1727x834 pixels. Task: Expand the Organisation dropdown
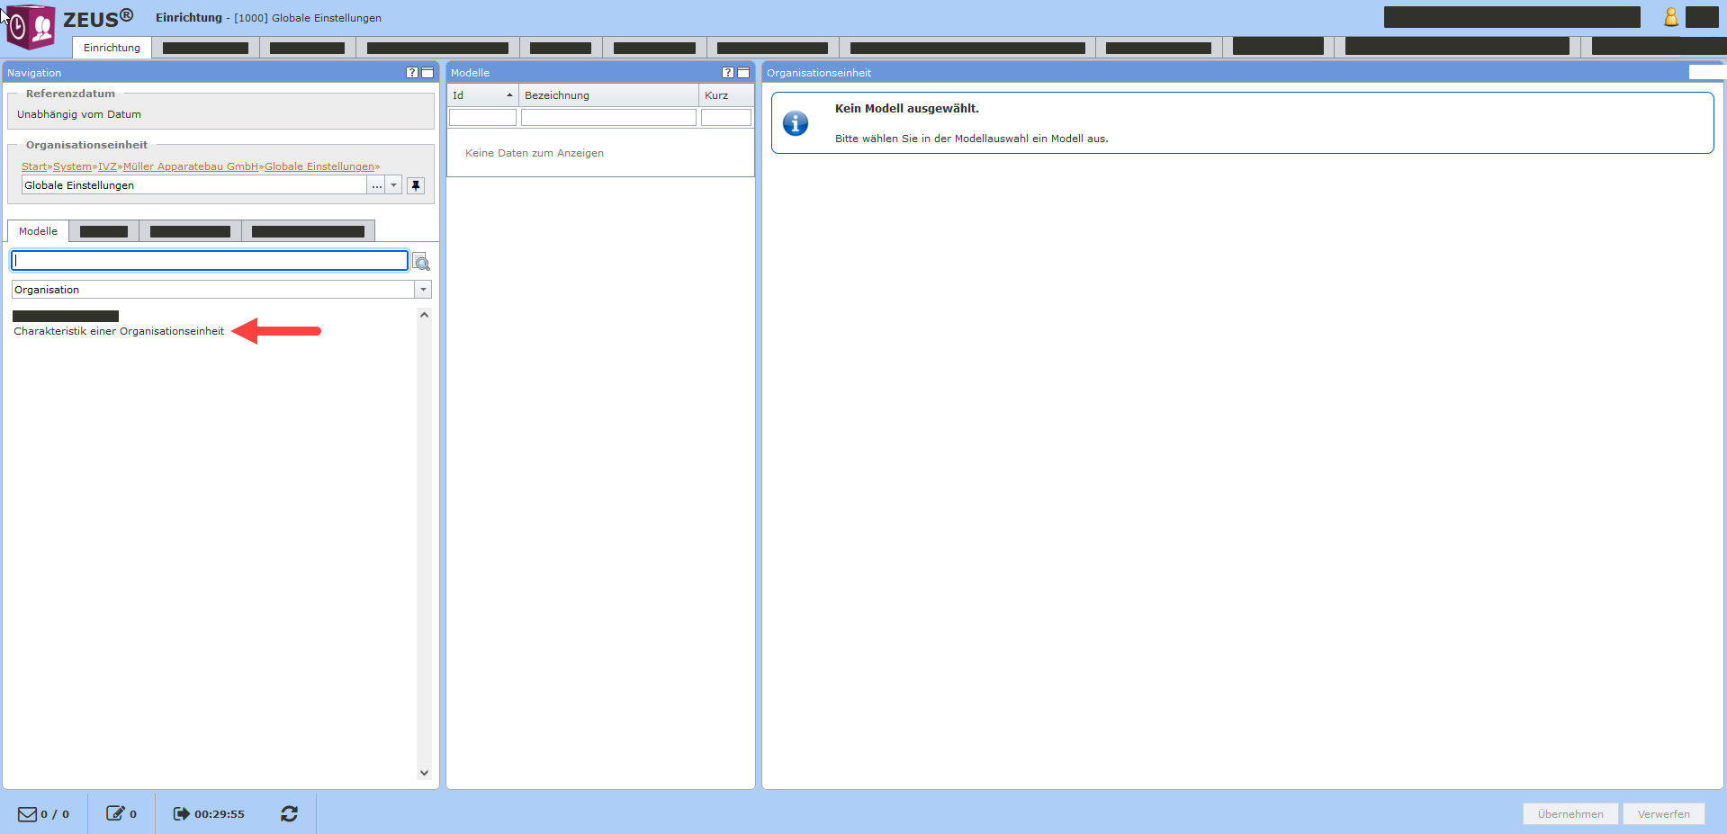click(x=423, y=290)
